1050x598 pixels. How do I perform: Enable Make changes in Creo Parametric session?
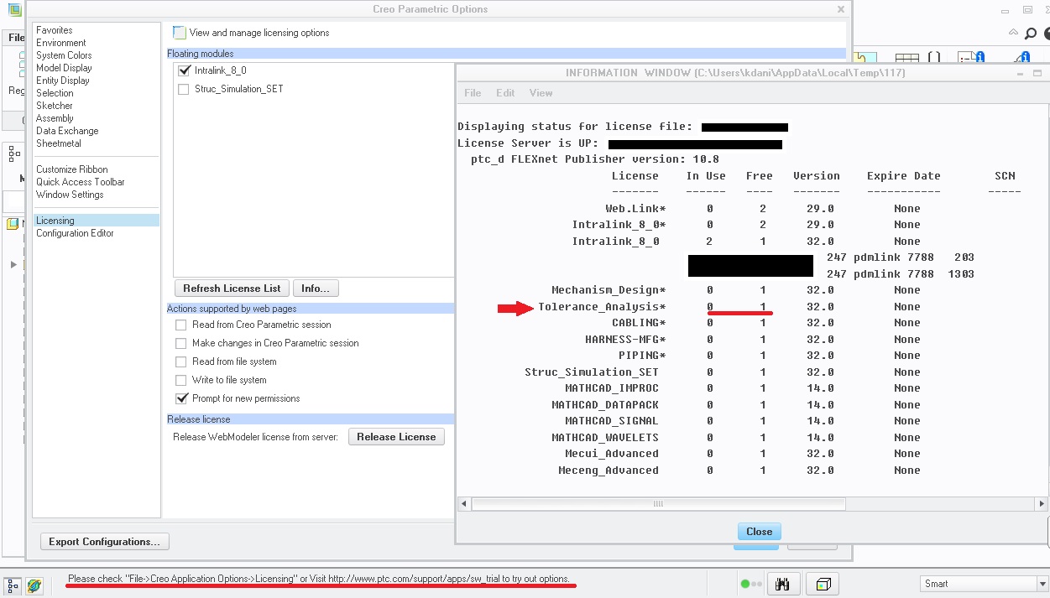point(181,343)
